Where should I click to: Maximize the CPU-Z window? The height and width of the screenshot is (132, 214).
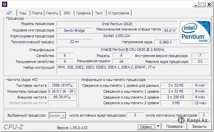tap(202, 4)
